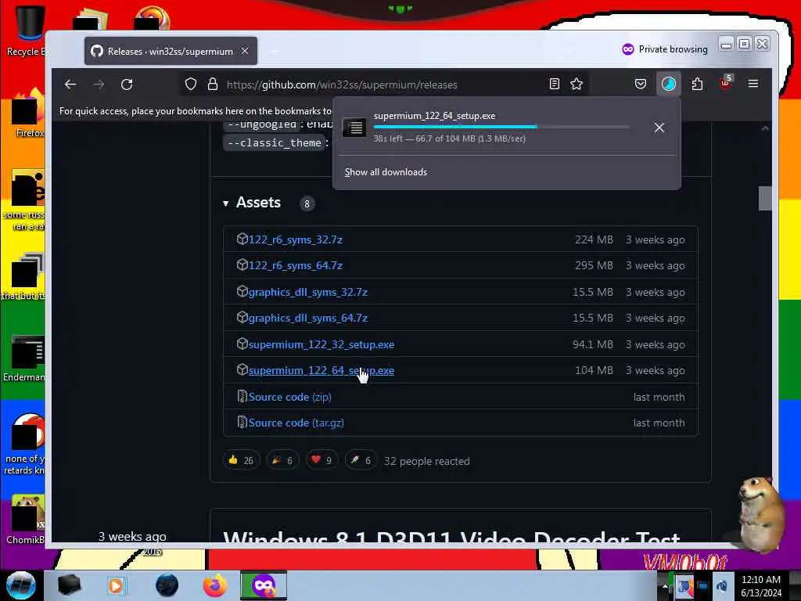801x601 pixels.
Task: Download 122_r6_syms_64.7z
Action: coord(295,266)
